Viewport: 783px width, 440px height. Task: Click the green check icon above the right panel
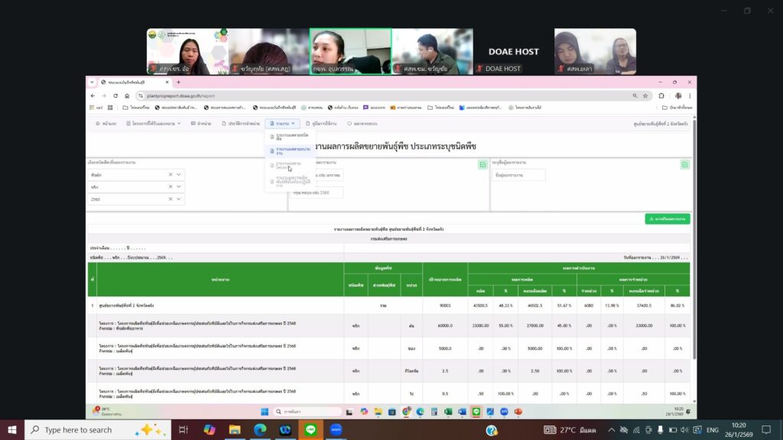click(x=684, y=164)
